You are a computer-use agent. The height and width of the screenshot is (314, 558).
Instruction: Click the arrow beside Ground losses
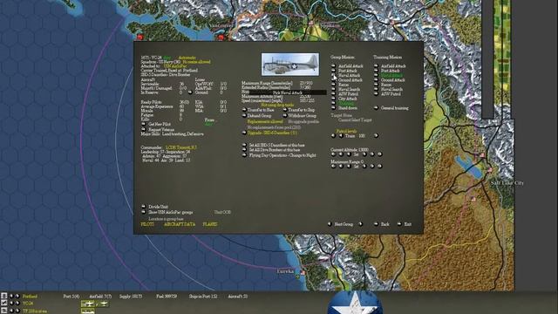click(x=190, y=92)
